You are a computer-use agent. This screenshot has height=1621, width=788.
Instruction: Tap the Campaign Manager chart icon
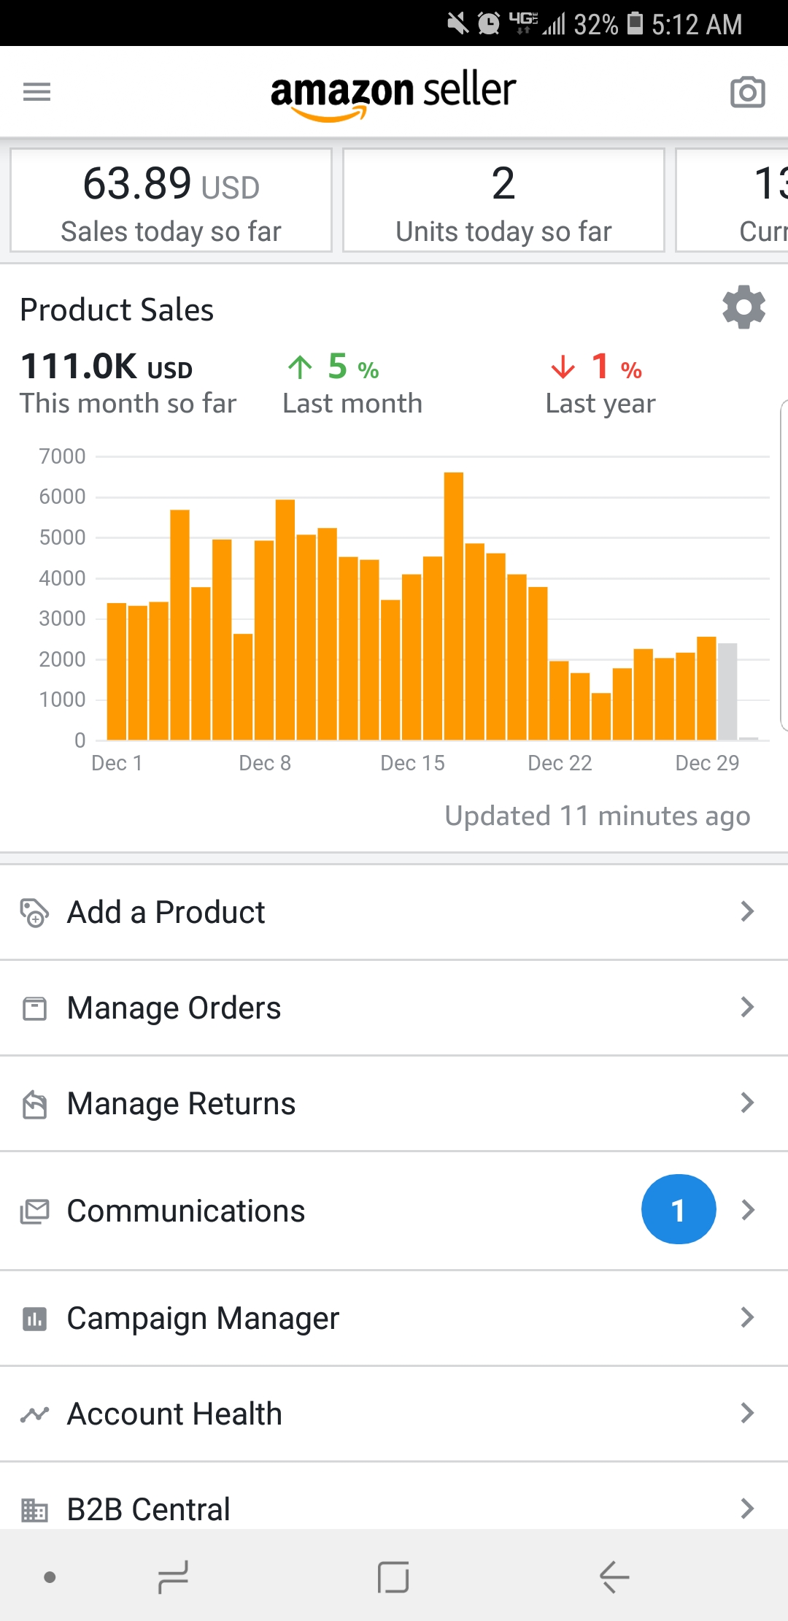tap(34, 1319)
